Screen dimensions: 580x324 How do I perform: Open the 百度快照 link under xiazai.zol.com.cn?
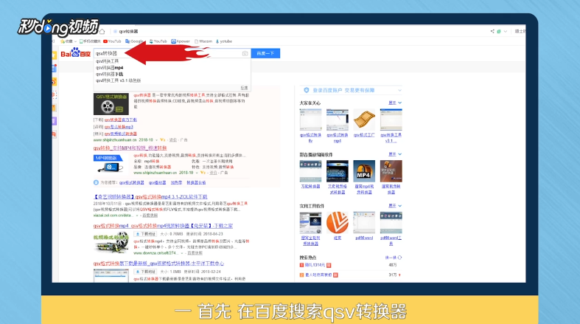(150, 215)
